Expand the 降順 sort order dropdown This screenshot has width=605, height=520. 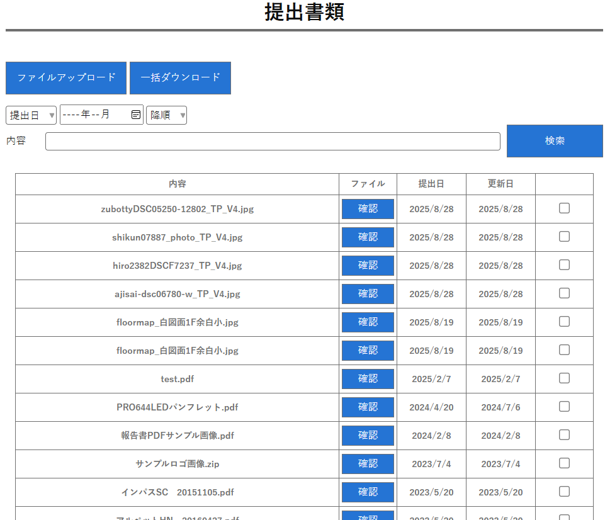166,115
